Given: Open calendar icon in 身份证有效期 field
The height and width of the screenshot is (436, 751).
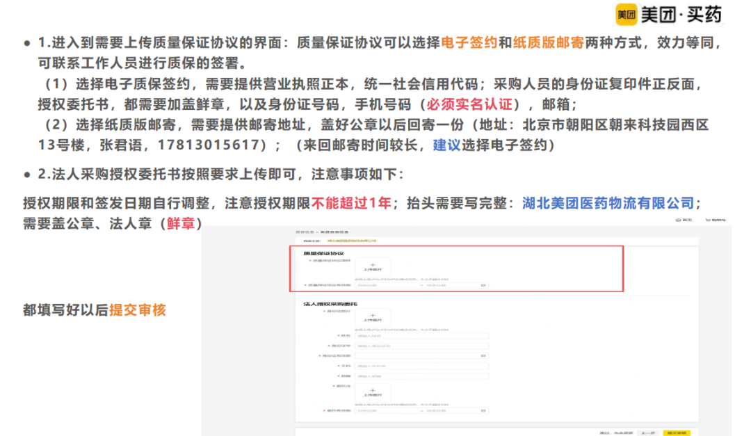Looking at the screenshot, I should (483, 356).
